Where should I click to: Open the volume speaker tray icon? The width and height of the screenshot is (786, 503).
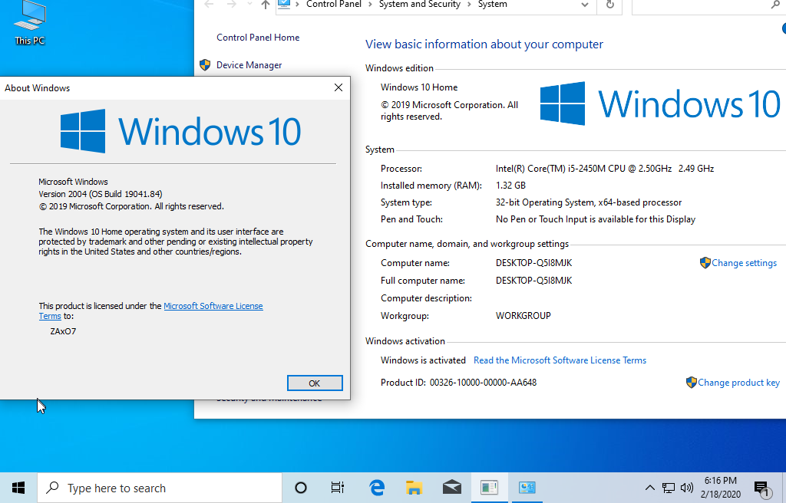click(687, 488)
